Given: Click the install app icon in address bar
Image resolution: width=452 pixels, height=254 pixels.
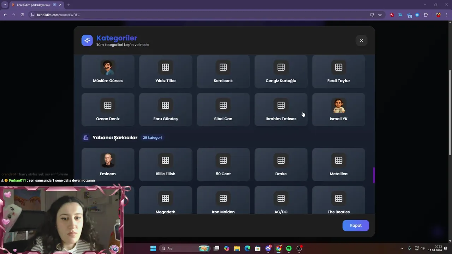Looking at the screenshot, I should coord(372,15).
